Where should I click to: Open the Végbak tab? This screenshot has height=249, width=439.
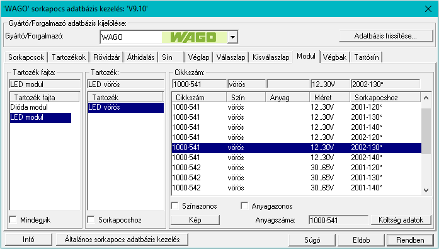coord(334,57)
